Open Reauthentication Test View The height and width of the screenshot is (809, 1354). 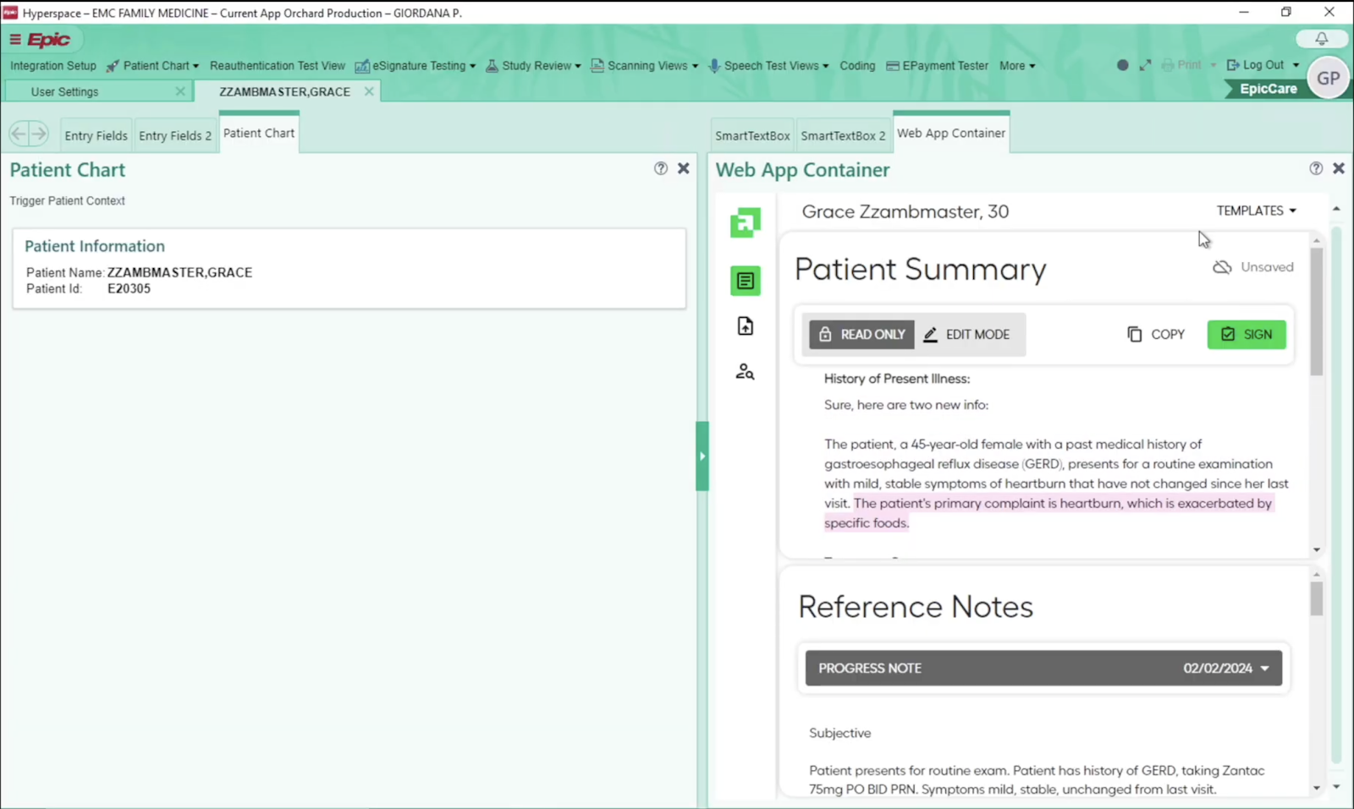(278, 66)
